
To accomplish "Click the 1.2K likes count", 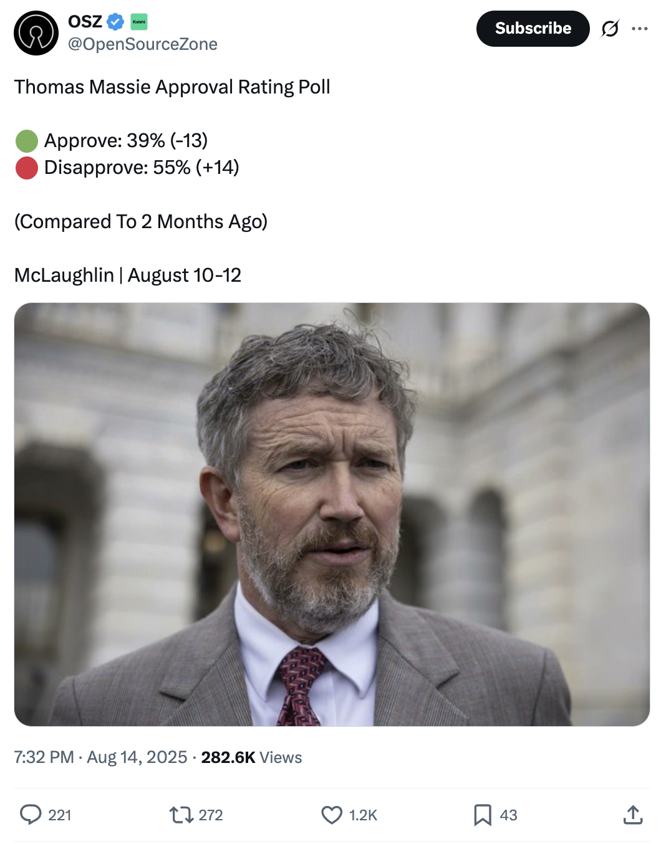I will tap(363, 815).
